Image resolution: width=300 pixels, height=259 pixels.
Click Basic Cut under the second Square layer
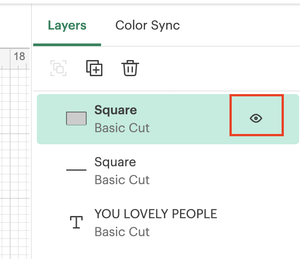pyautogui.click(x=122, y=180)
